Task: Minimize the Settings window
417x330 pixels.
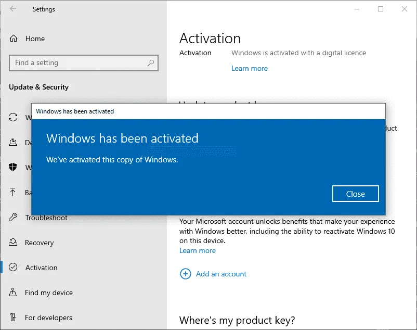Action: (x=357, y=9)
